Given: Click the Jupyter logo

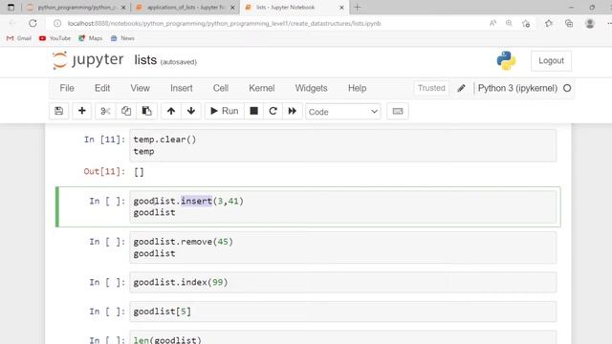Looking at the screenshot, I should (88, 60).
